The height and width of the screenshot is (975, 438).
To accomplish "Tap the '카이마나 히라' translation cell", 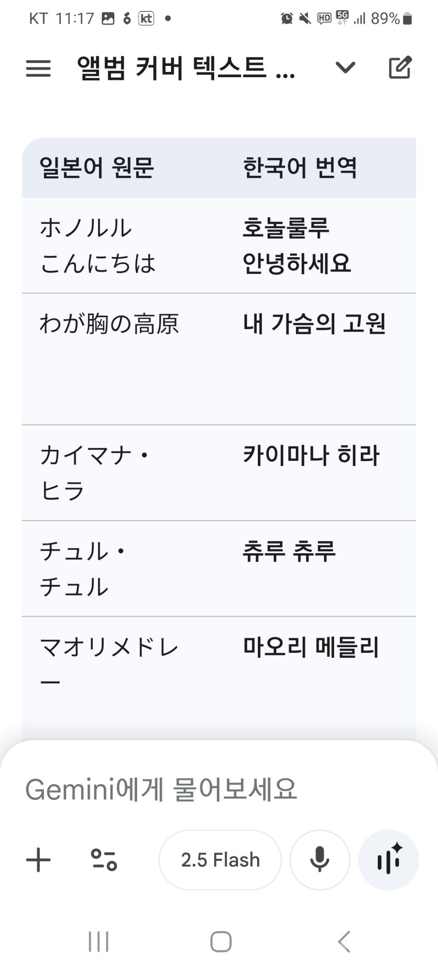I will pos(311,455).
